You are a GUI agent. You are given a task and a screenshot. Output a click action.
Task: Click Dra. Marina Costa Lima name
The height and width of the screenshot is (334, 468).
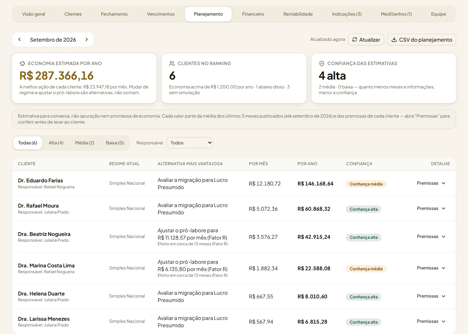point(46,266)
